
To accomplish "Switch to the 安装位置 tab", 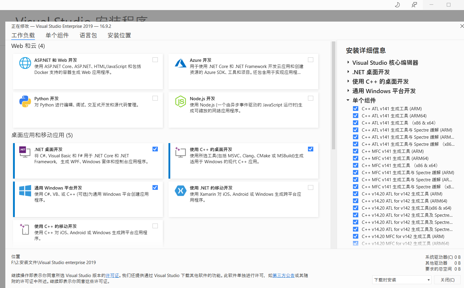I will point(119,35).
